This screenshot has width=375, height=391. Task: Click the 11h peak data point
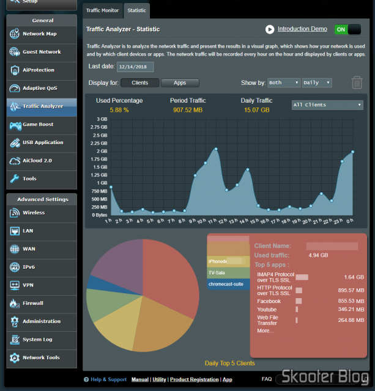point(216,149)
